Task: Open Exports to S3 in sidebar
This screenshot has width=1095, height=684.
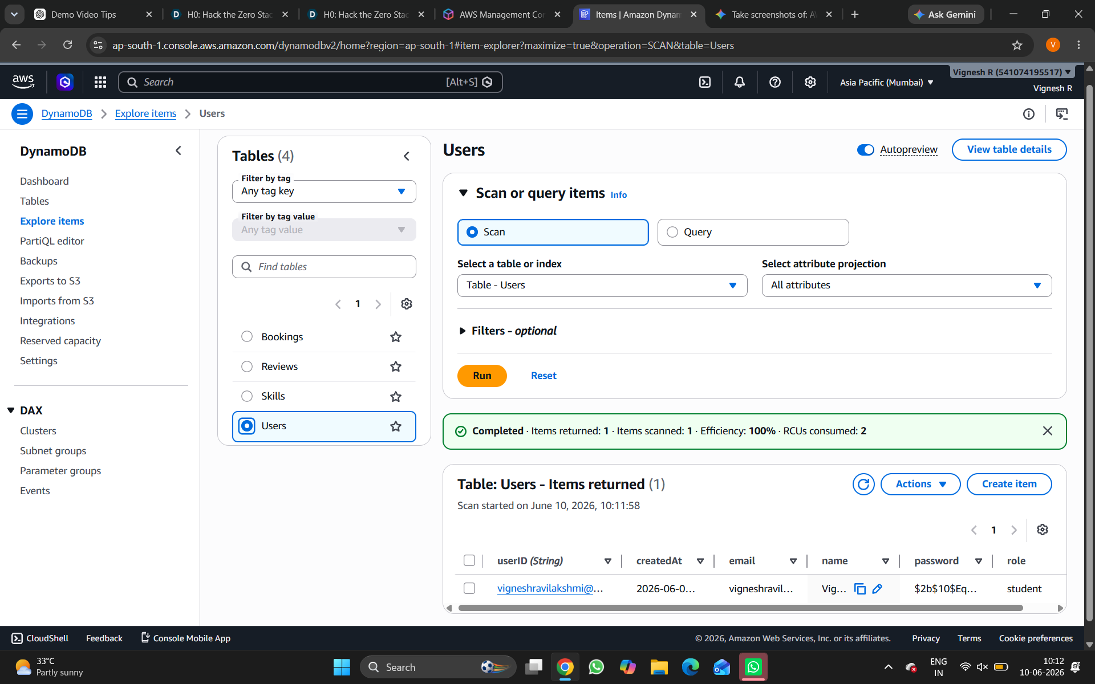Action: [x=50, y=281]
